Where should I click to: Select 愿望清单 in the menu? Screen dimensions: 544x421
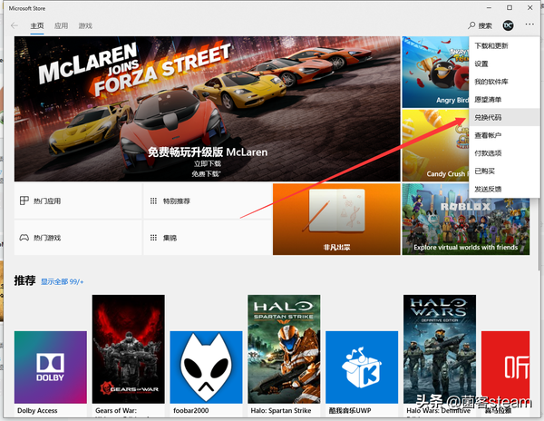click(x=504, y=100)
